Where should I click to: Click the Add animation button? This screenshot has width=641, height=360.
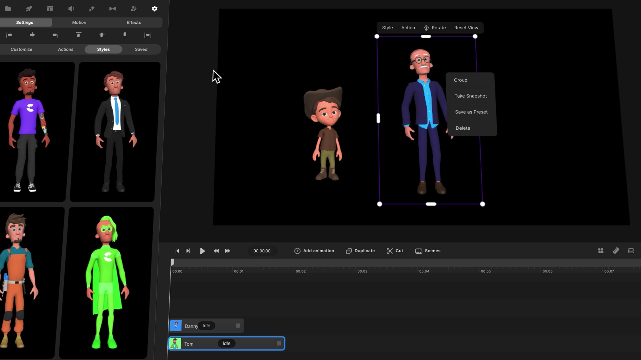click(314, 251)
